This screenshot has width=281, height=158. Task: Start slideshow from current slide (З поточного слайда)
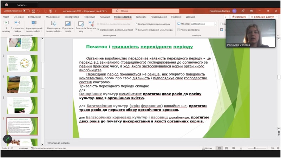coord(17,27)
